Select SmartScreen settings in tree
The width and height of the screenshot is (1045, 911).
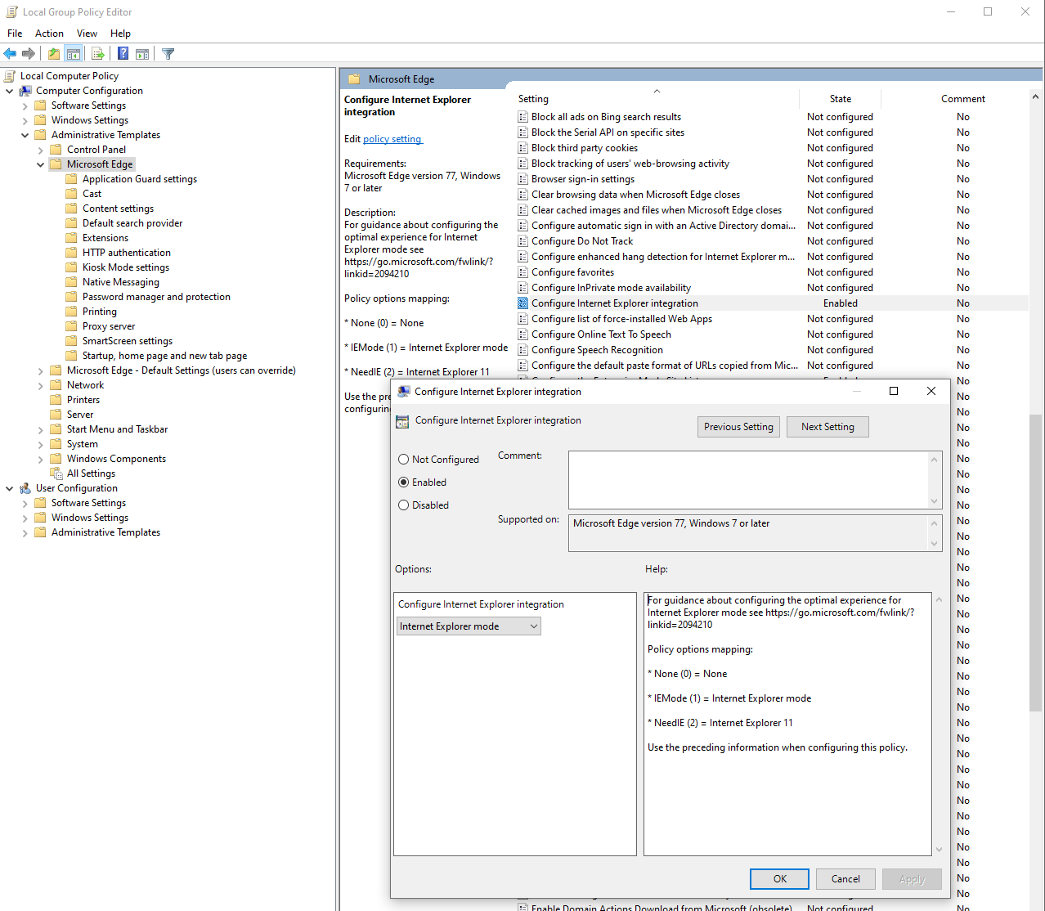(x=128, y=341)
